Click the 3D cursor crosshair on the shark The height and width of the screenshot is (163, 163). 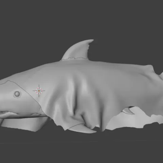coord(39,91)
